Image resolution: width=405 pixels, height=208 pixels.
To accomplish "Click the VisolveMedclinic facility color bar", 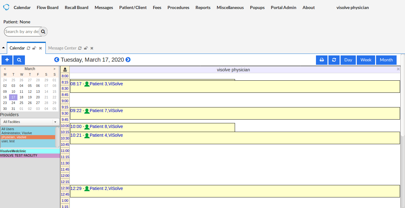I will click(30, 151).
